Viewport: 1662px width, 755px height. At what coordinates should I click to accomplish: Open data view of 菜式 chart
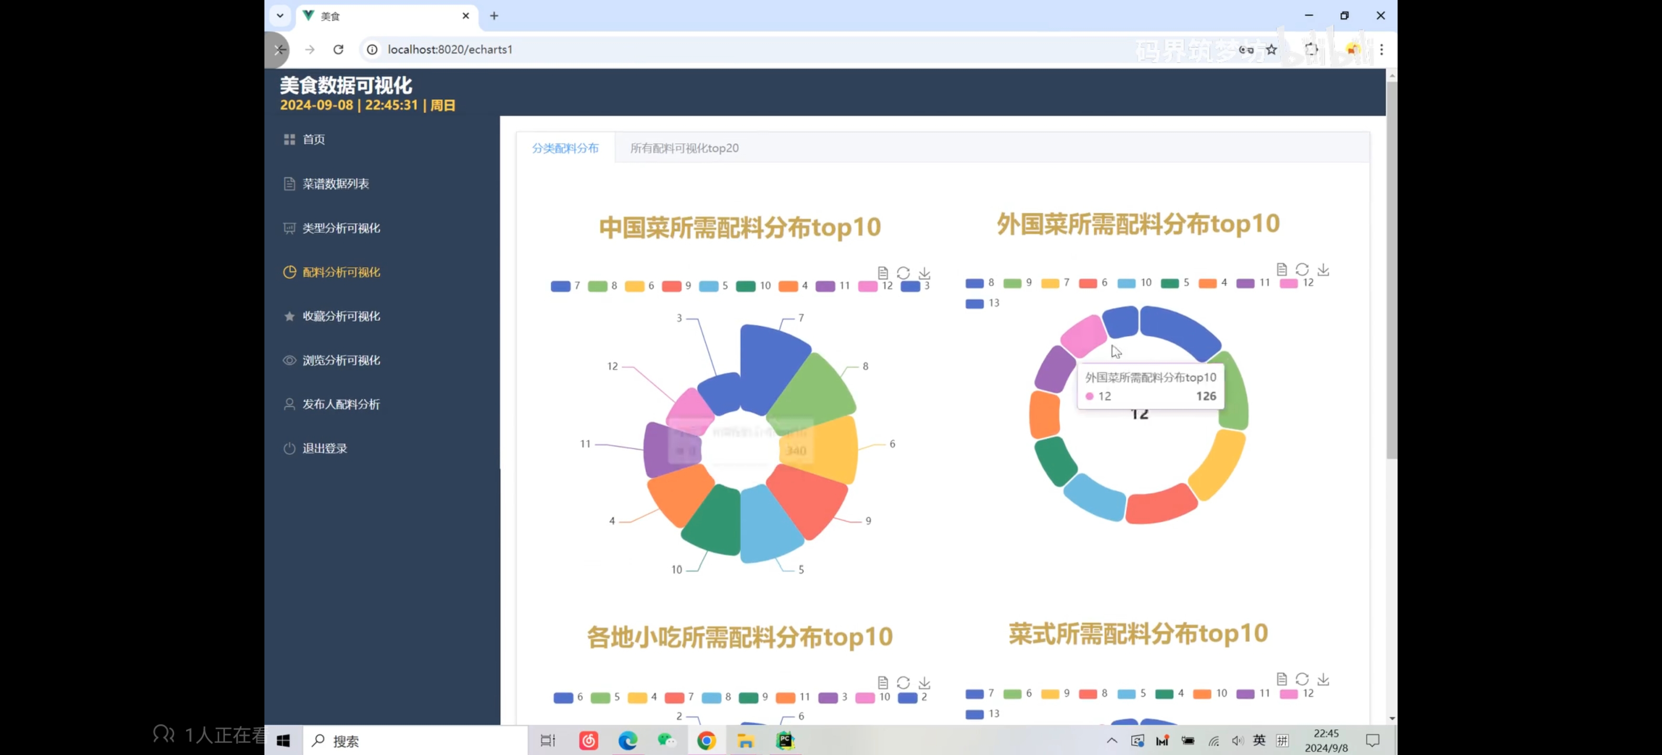point(1281,678)
